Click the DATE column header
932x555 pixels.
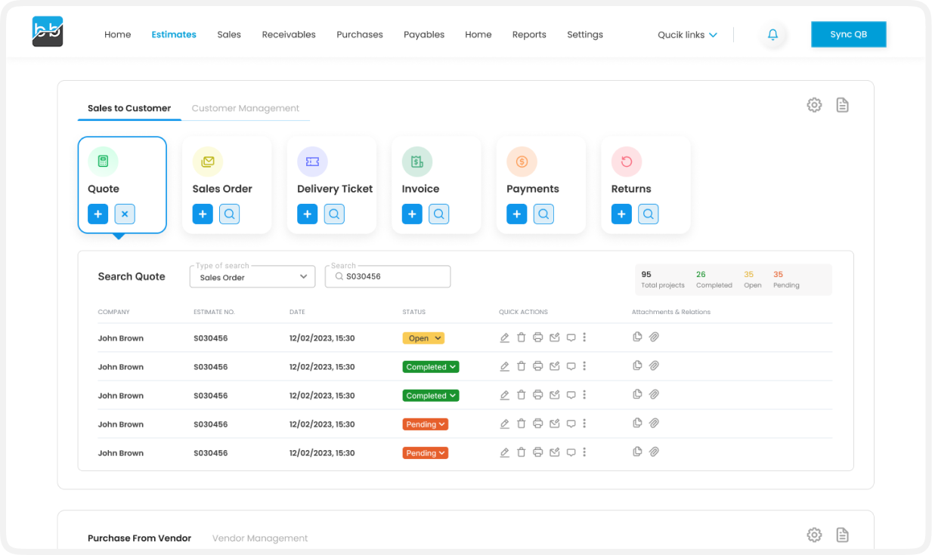click(297, 312)
